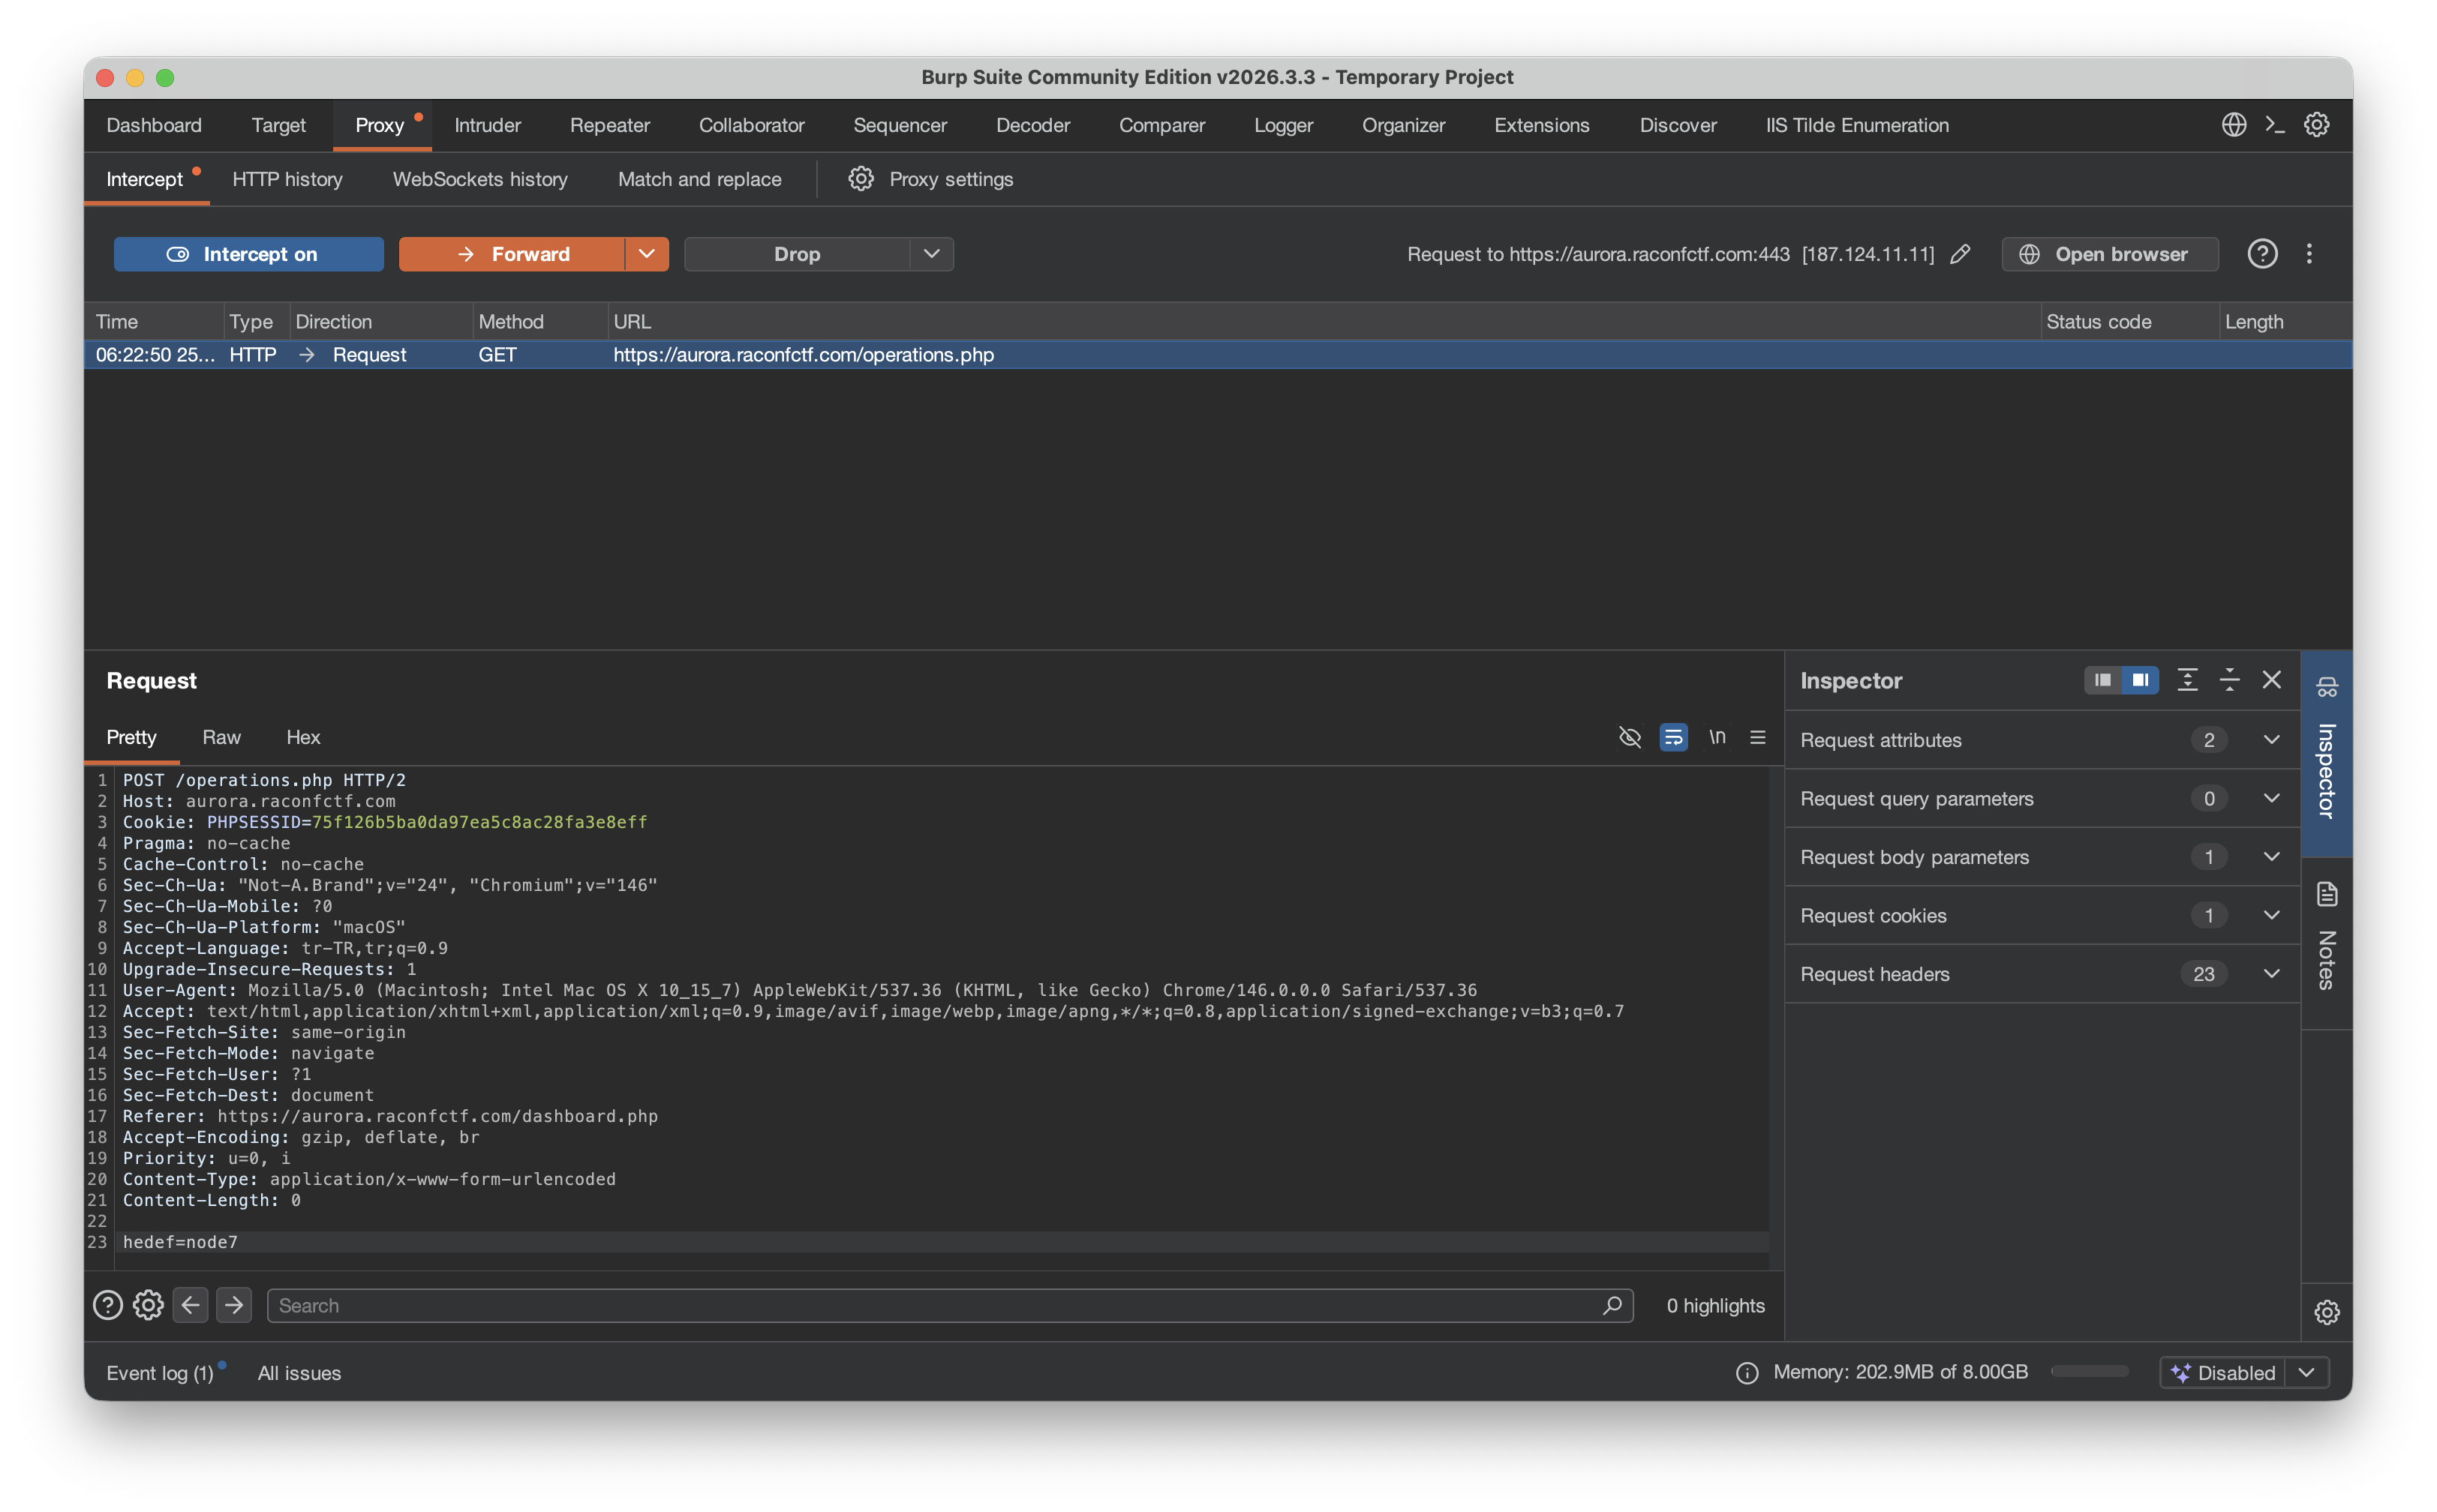Open Inspector side tab icon
The height and width of the screenshot is (1512, 2437).
point(2327,687)
